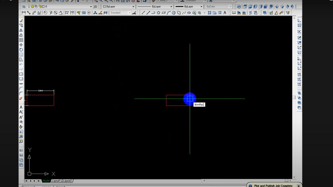
Task: Select the Array tool
Action: coord(21,40)
